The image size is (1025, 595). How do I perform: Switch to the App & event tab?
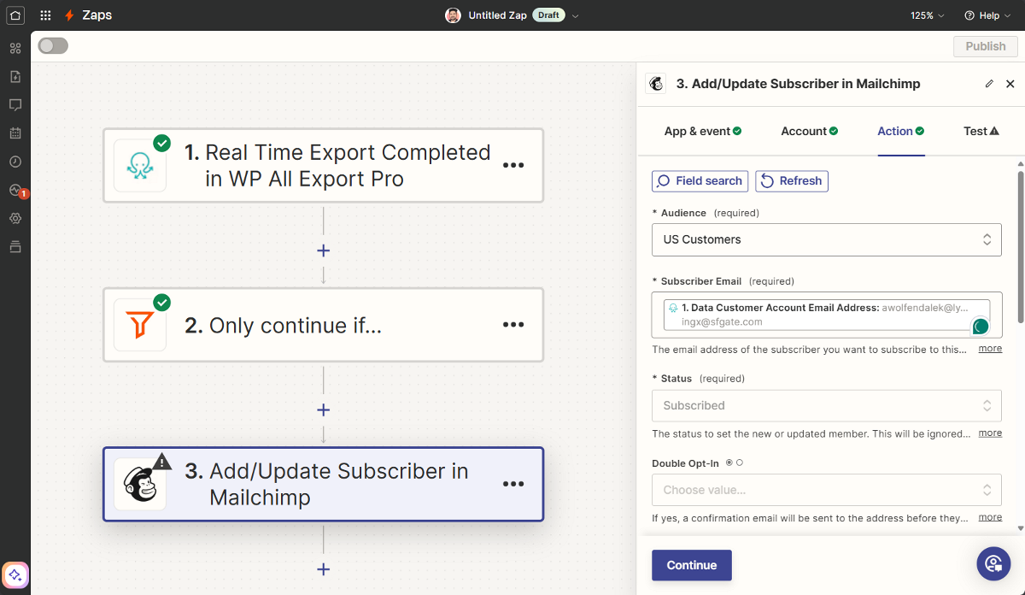click(x=702, y=131)
